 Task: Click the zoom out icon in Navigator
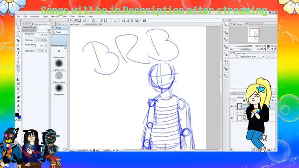[262, 46]
